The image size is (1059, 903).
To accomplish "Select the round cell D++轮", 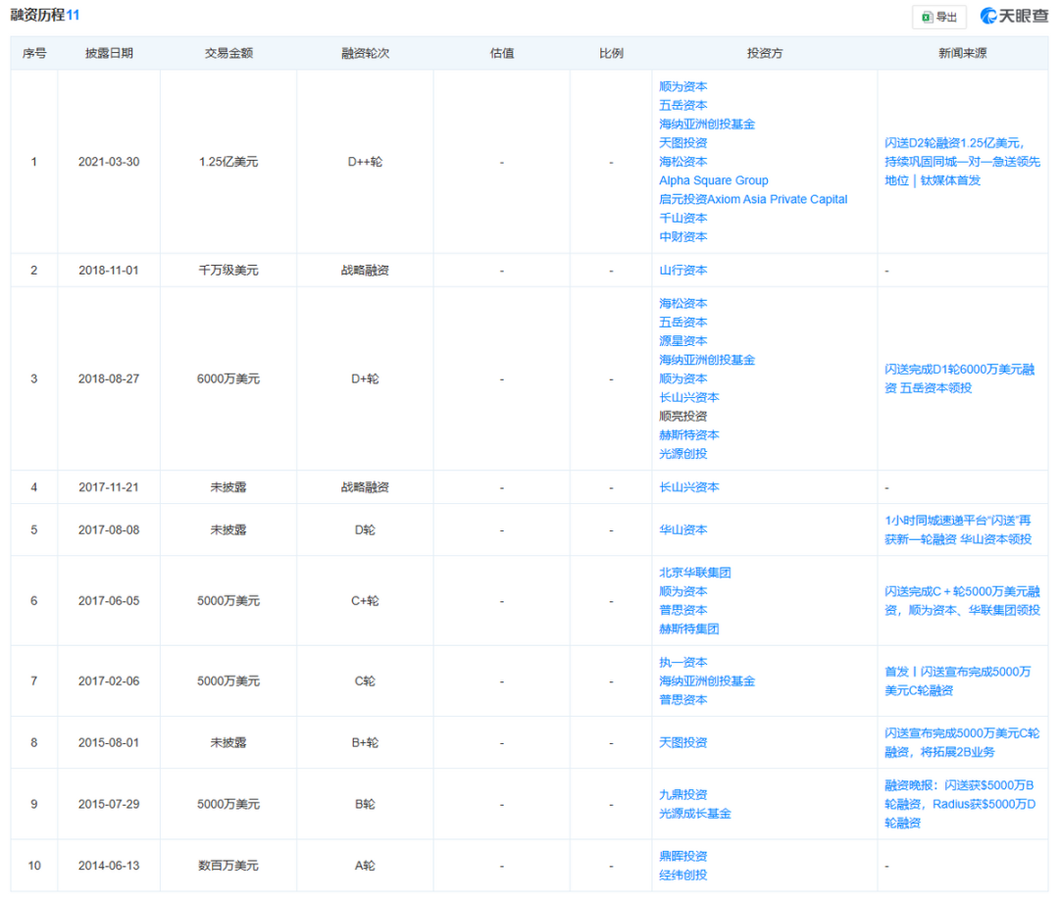I will click(x=366, y=162).
